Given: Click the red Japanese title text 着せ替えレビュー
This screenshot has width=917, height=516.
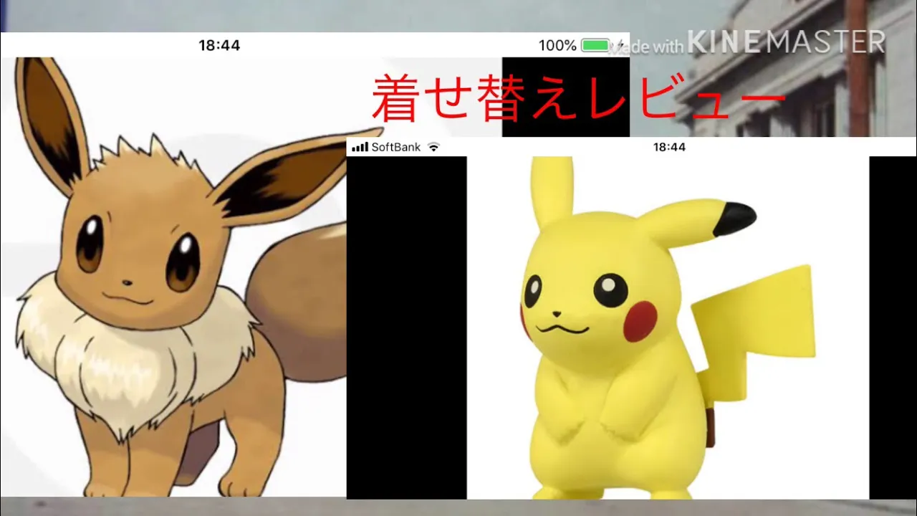Looking at the screenshot, I should pos(579,98).
